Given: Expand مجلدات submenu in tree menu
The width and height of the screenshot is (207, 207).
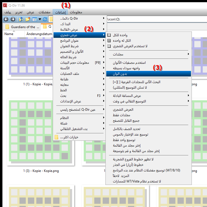Looking at the screenshot, I should pos(149,54).
